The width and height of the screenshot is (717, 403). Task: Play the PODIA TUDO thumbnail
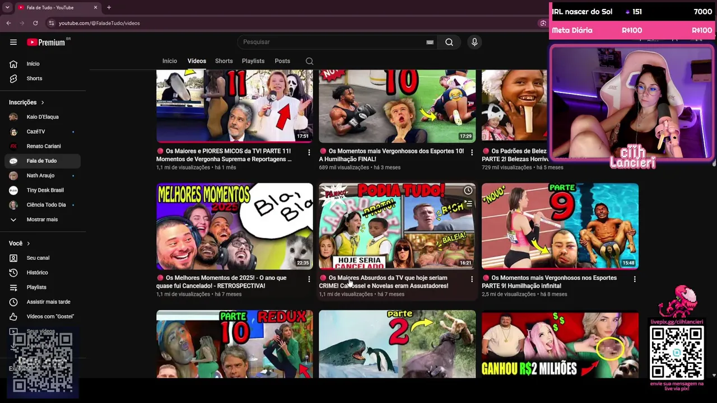pos(397,226)
